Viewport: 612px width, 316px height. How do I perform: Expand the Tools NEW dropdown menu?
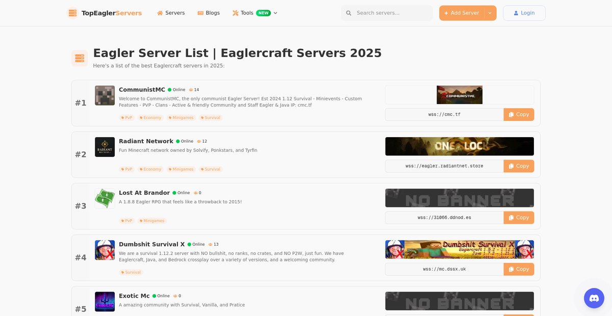pyautogui.click(x=255, y=13)
